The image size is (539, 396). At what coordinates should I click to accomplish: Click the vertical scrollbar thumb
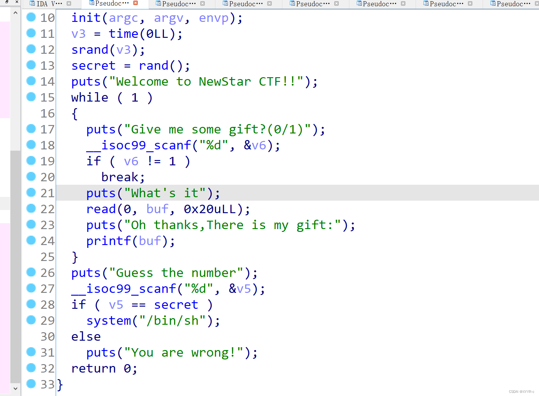coord(15,267)
